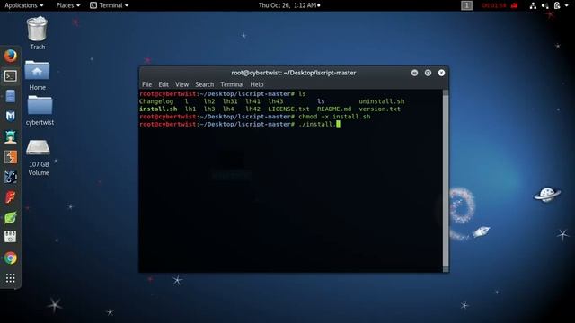The width and height of the screenshot is (575, 323).
Task: Click the terminal vertical scrollbar
Action: [446, 181]
